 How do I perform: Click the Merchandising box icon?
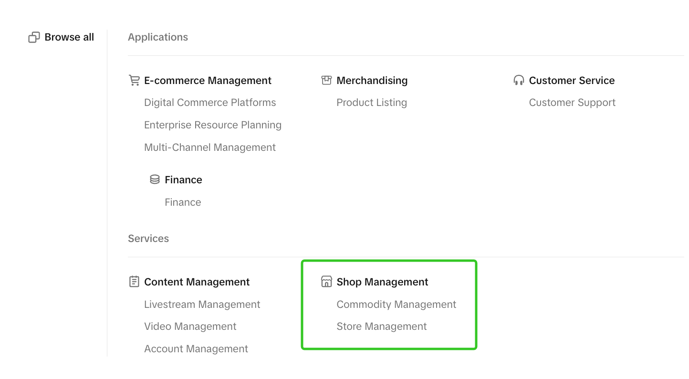pyautogui.click(x=326, y=80)
